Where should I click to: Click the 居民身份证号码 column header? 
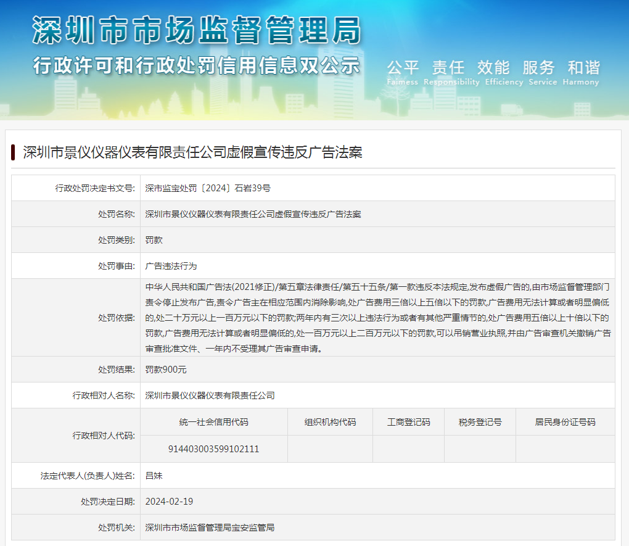(x=565, y=422)
